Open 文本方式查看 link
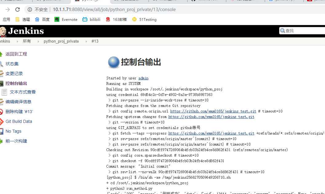325x194 pixels. [x=22, y=92]
